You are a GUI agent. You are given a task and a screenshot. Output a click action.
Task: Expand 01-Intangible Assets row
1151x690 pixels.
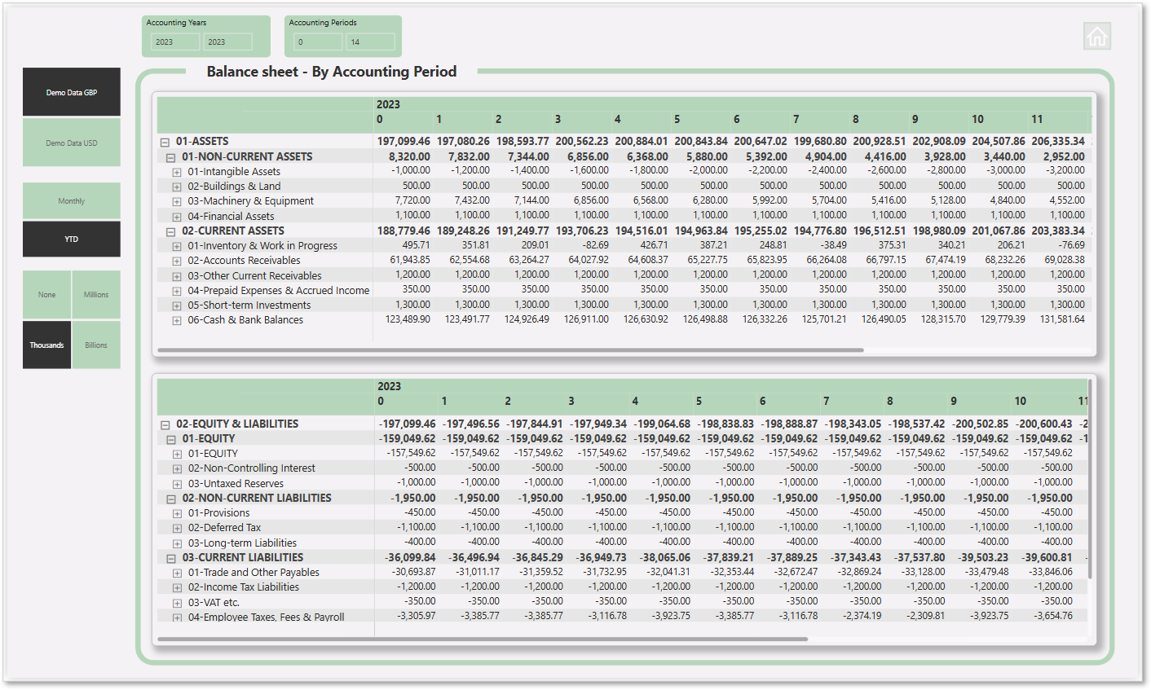[x=177, y=172]
